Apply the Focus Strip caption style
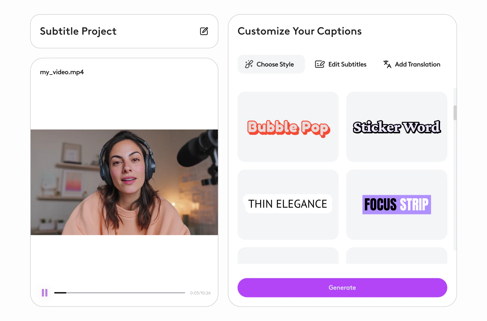 pos(396,204)
